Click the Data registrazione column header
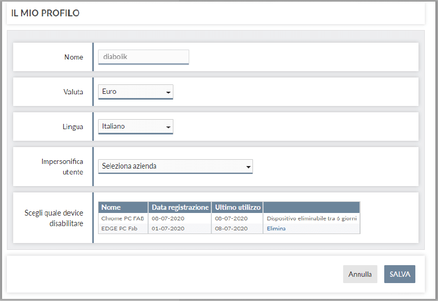This screenshot has width=438, height=301. 180,207
